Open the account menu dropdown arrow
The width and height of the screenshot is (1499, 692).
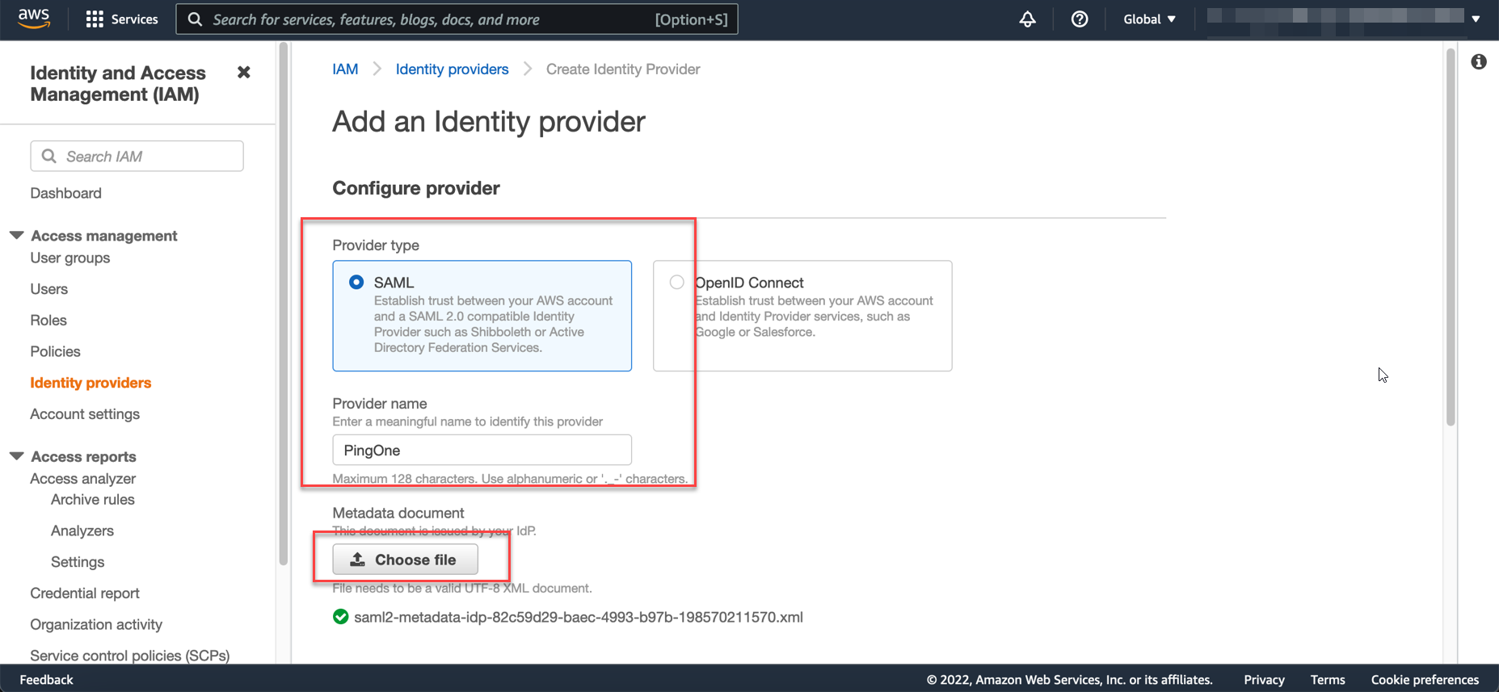pos(1476,19)
